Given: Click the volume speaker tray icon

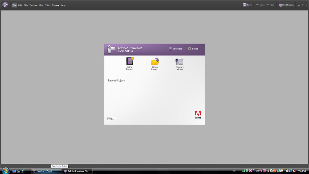Looking at the screenshot, I should click(x=294, y=171).
